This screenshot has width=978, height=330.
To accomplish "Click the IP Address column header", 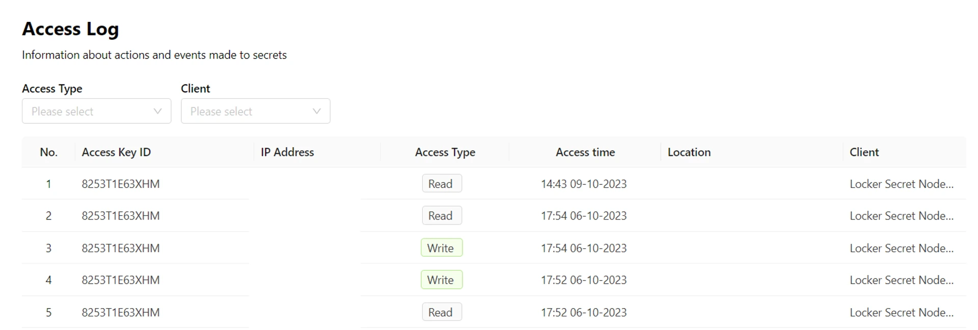I will (x=287, y=152).
